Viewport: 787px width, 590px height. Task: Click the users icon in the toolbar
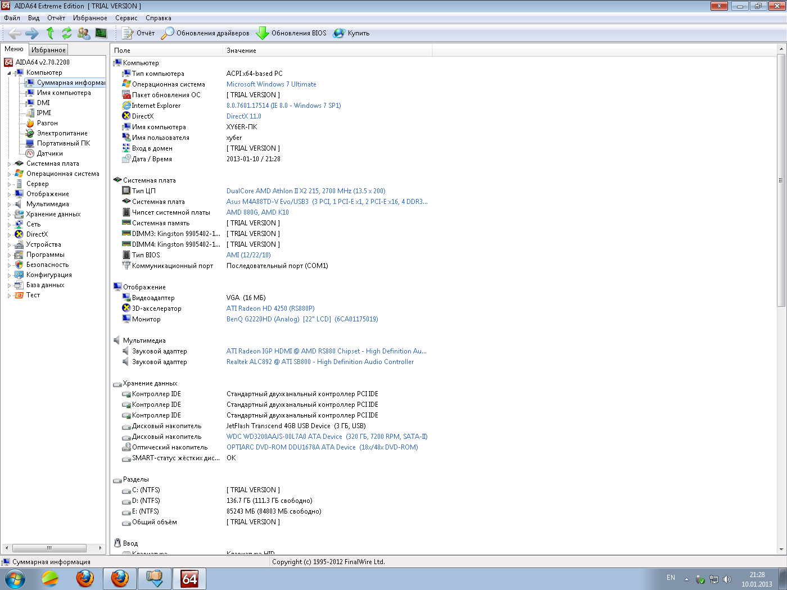coord(84,33)
